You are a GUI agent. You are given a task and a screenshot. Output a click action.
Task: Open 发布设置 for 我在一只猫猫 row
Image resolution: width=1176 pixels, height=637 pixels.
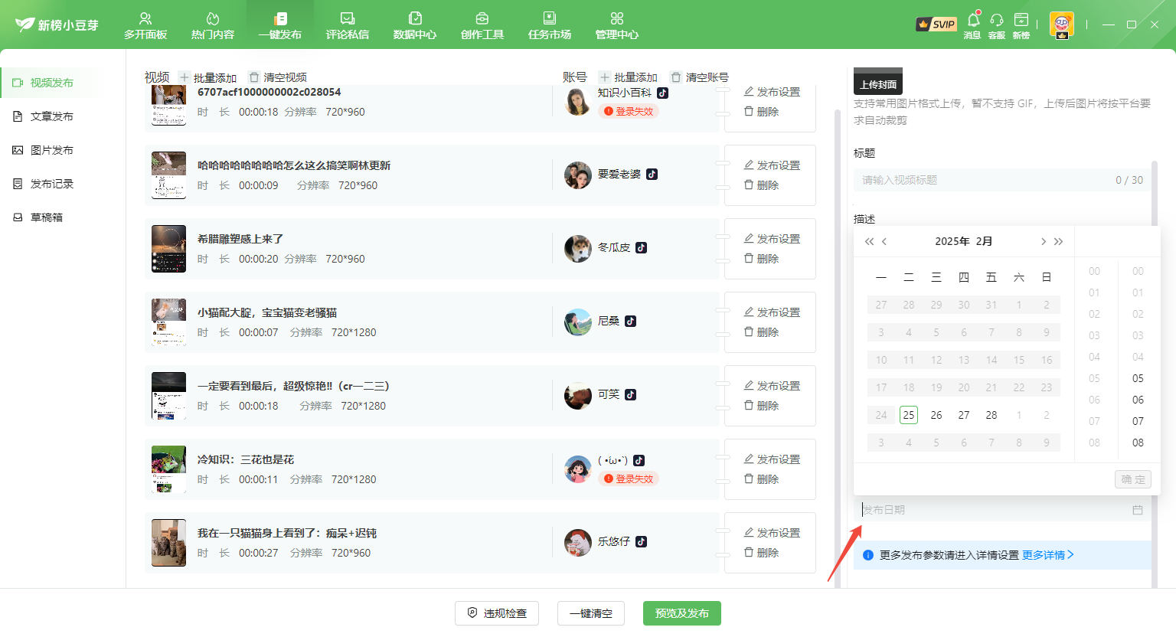pos(772,533)
